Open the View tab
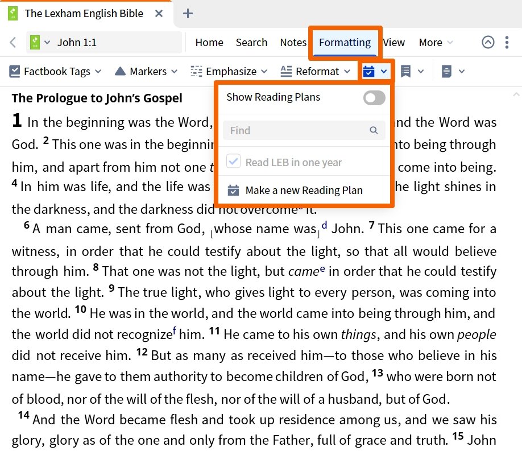Viewport: 522px width, 451px height. (394, 42)
